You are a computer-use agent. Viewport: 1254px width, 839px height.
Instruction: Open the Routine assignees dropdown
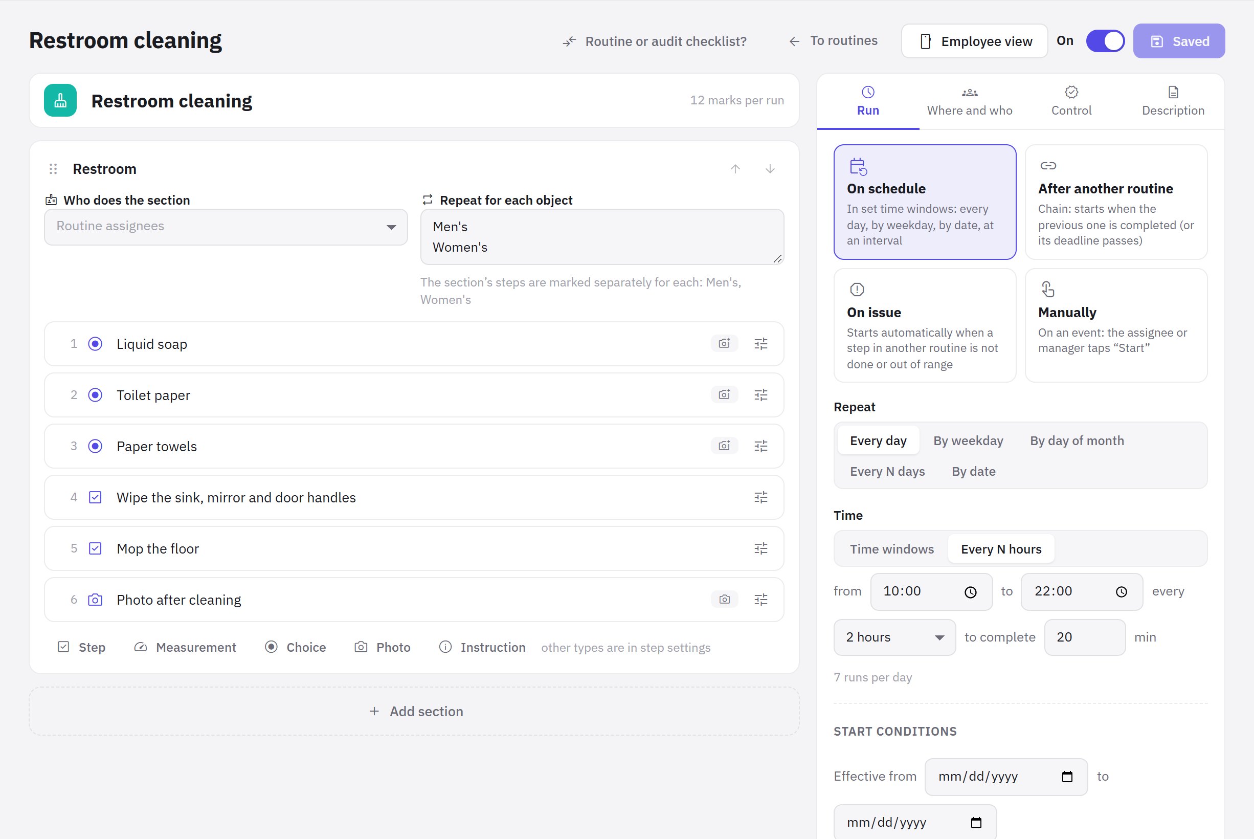(x=226, y=227)
